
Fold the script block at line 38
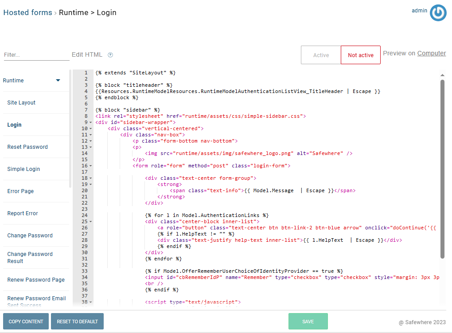91,302
